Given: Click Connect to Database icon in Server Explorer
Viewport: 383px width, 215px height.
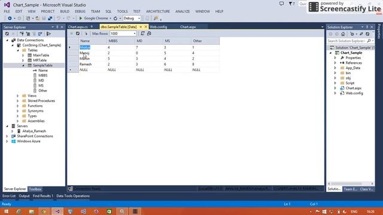Looking at the screenshot, I should 22,34.
